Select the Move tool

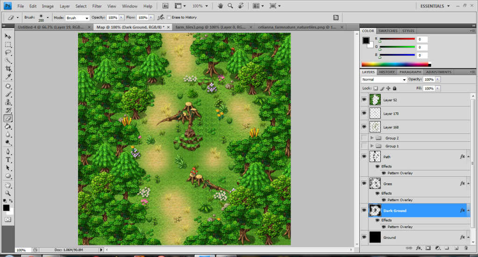tap(8, 36)
